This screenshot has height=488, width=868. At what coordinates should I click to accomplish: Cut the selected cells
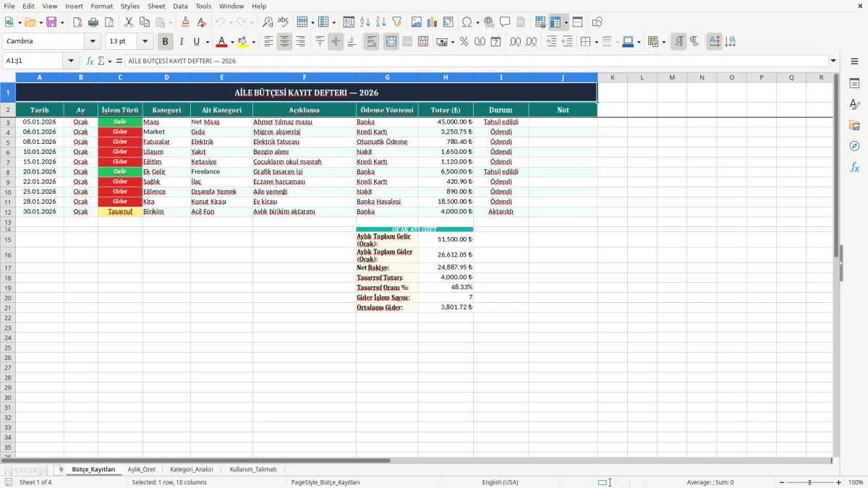129,22
